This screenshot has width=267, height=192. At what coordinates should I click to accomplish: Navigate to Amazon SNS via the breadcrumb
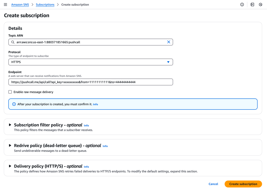coord(20,4)
